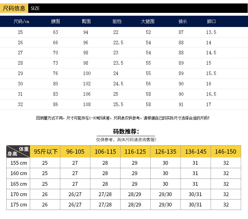Select the 腰围 column header

tap(55, 21)
